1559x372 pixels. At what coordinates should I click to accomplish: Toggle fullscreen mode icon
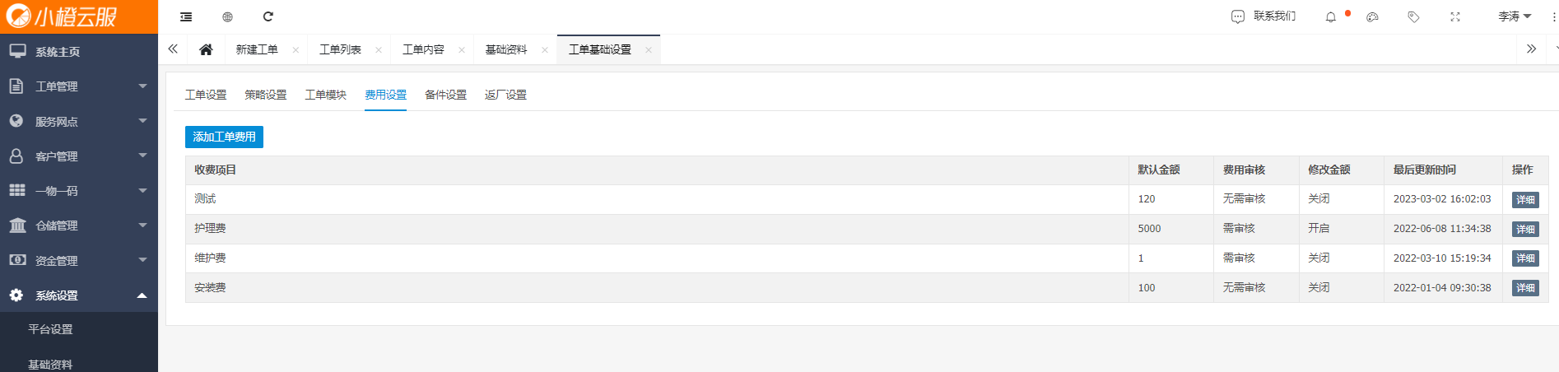pos(1455,16)
